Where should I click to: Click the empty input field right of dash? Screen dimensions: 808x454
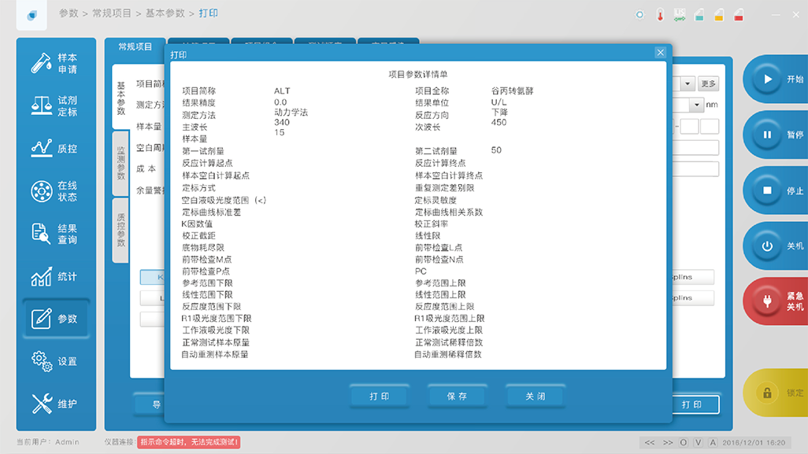click(x=690, y=126)
